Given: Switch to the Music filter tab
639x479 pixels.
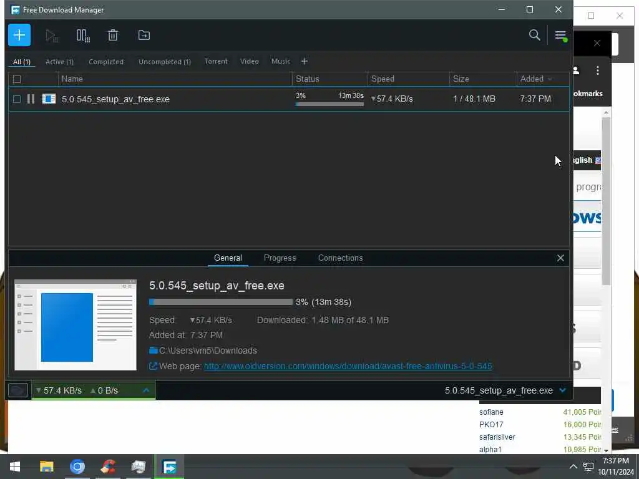Looking at the screenshot, I should [x=281, y=61].
